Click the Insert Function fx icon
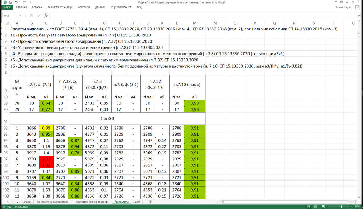Viewport: 363px width, 209px height. pos(46,16)
